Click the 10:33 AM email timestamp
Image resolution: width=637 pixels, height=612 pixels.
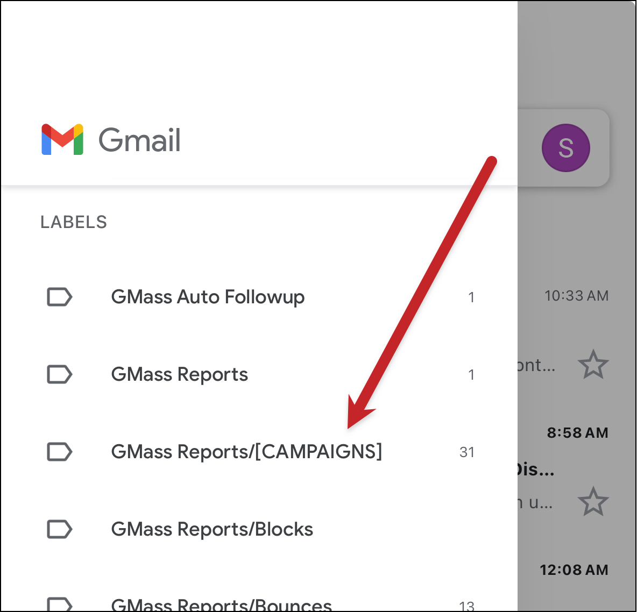point(576,296)
